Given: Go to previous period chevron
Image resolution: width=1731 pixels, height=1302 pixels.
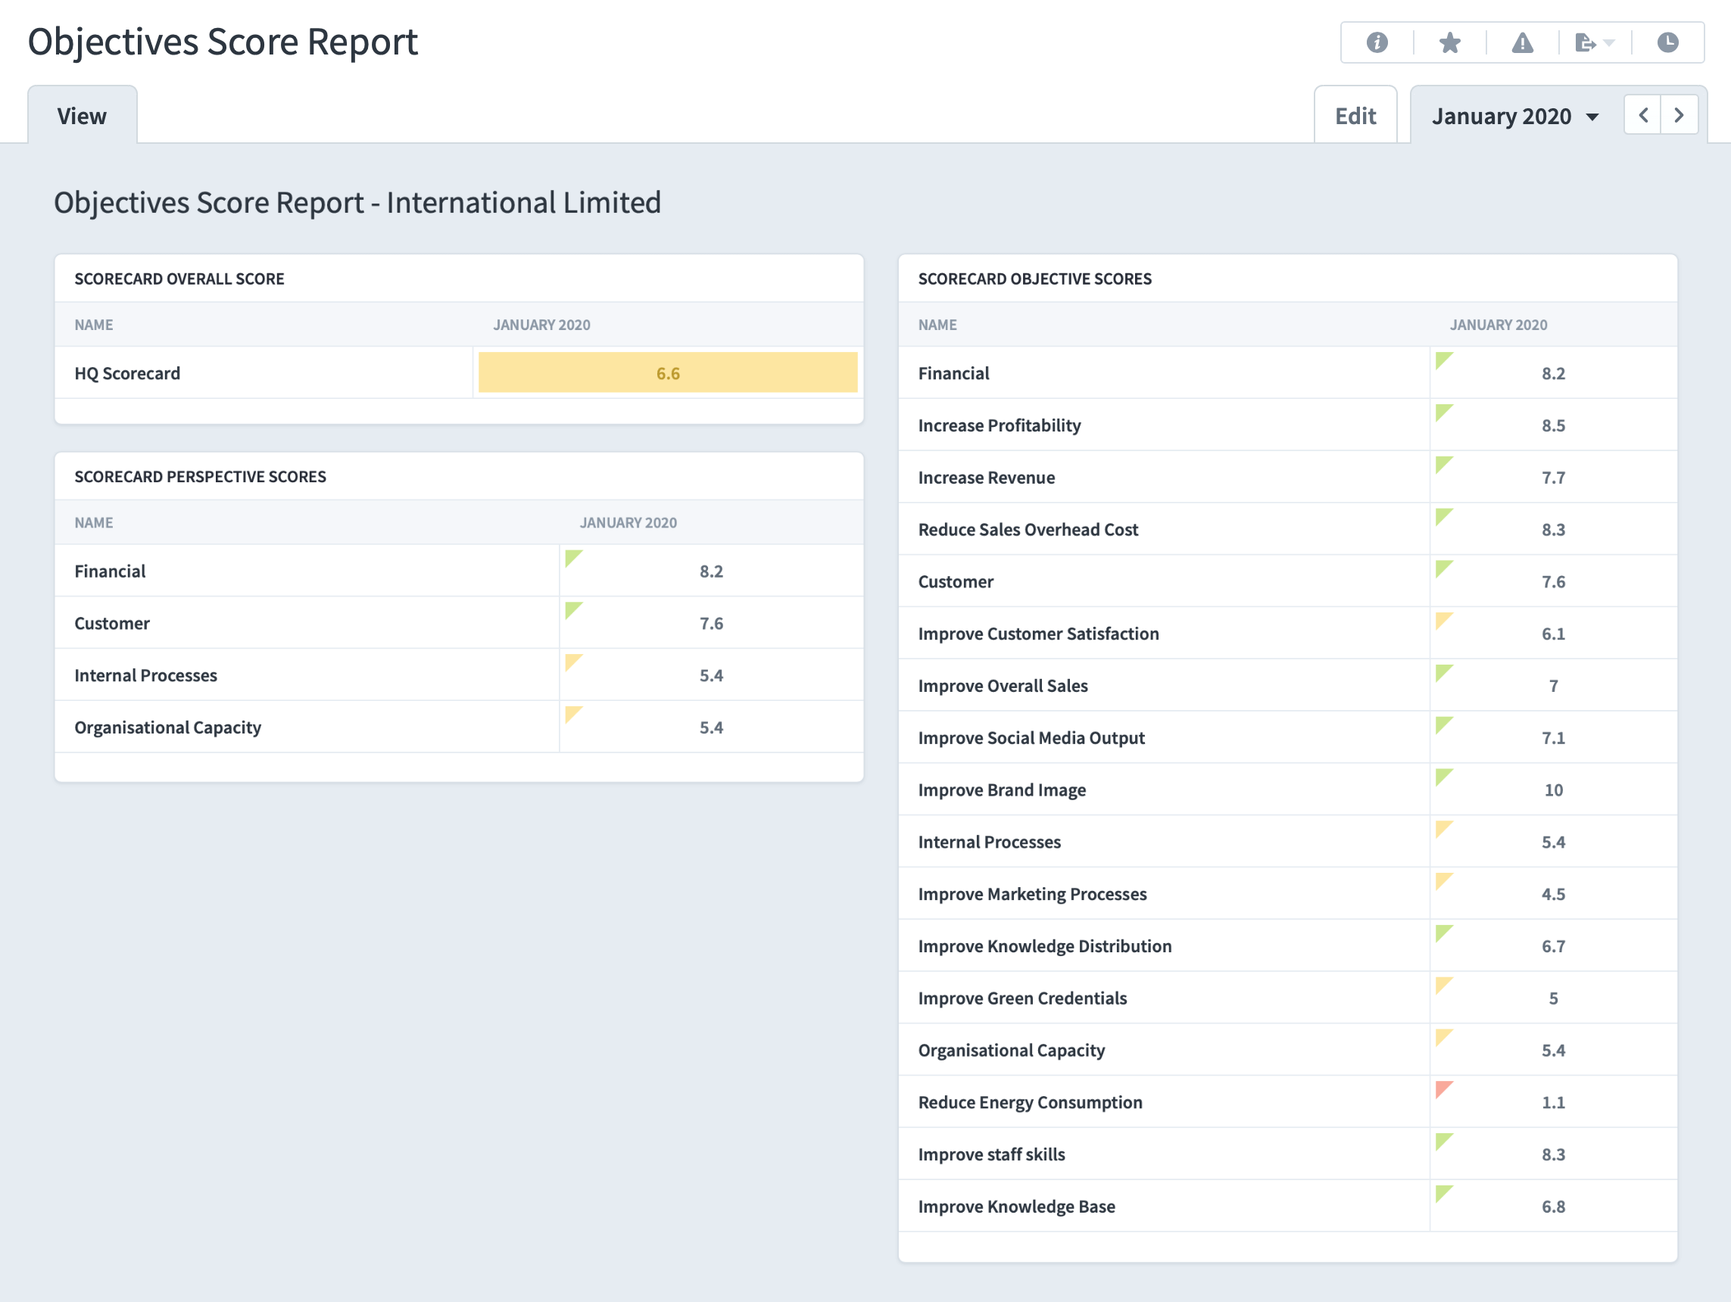Looking at the screenshot, I should click(x=1642, y=116).
